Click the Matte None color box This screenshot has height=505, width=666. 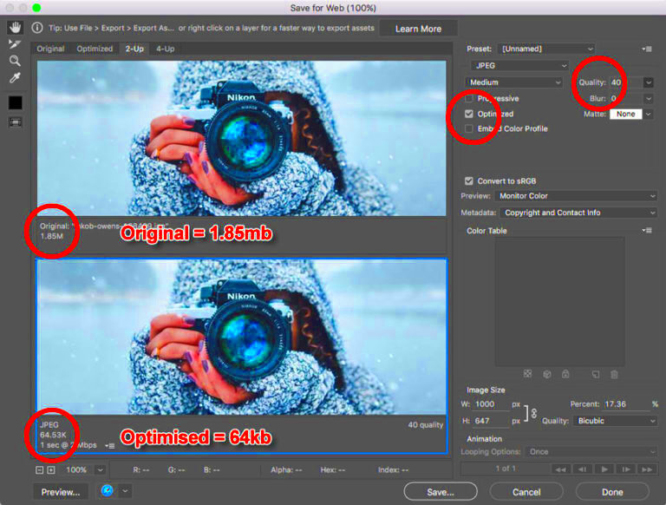pos(625,114)
